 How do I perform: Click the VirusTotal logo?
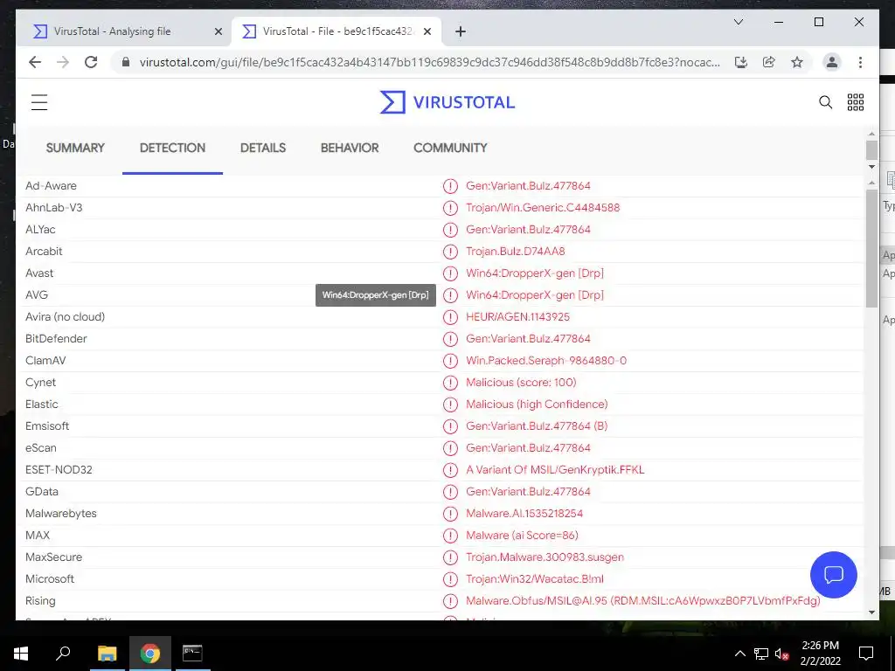(x=447, y=102)
